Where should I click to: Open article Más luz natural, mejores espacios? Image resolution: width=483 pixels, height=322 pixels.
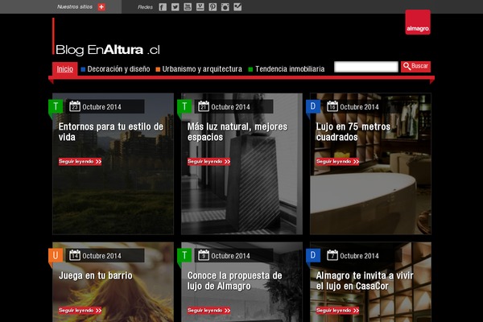coord(237,131)
